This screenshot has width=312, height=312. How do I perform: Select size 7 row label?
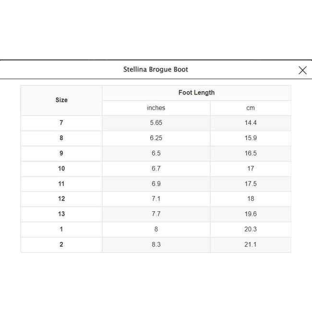point(61,123)
